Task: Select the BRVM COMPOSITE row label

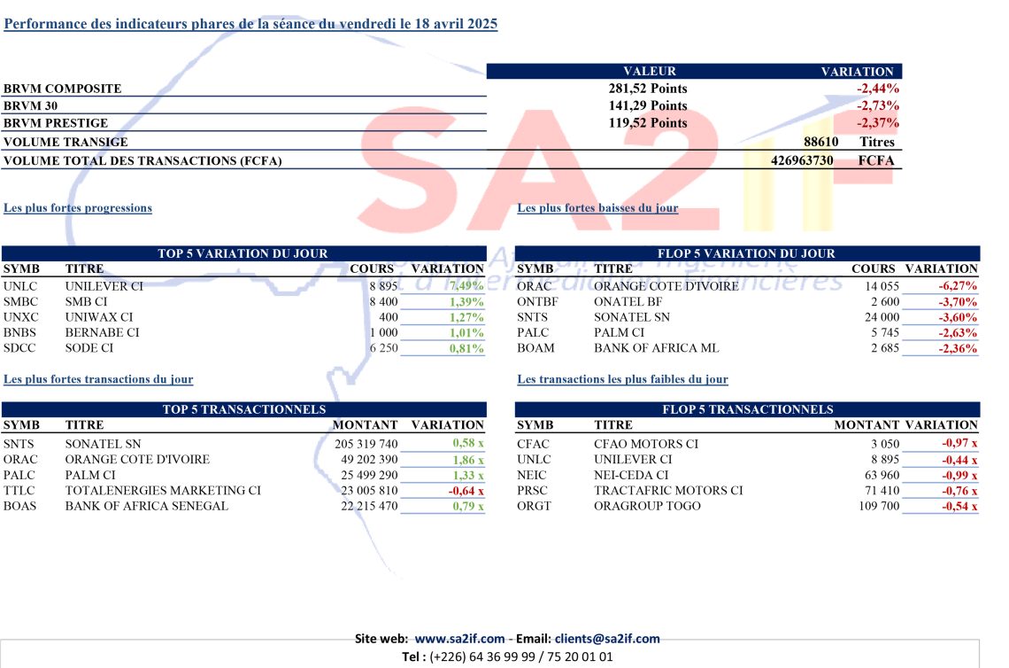Action: [x=63, y=89]
